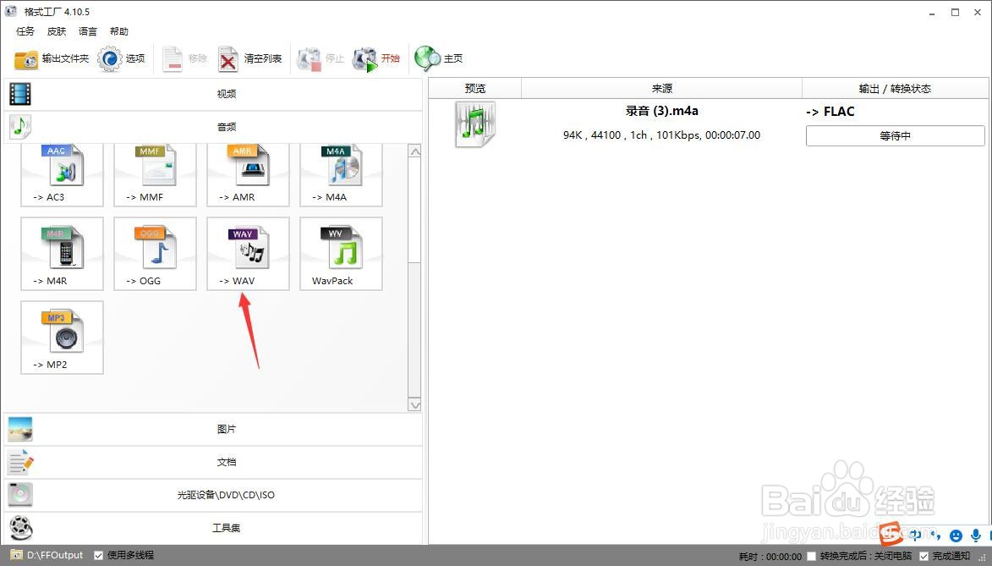Click the task's audio file thumbnail

[x=475, y=124]
